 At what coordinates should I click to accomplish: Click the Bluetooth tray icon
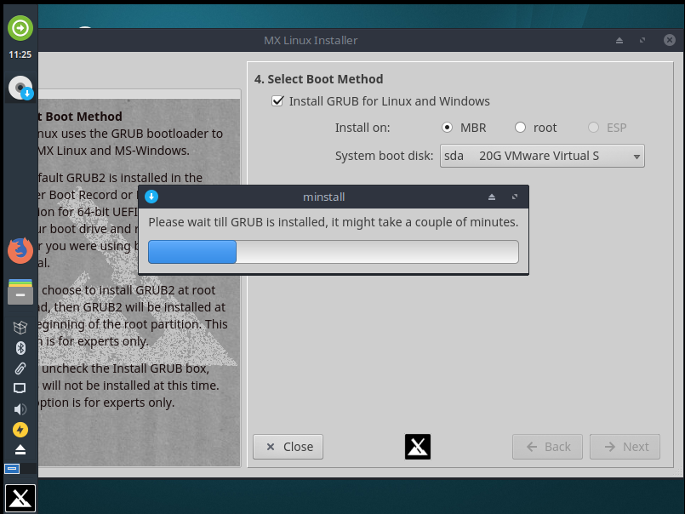point(20,348)
